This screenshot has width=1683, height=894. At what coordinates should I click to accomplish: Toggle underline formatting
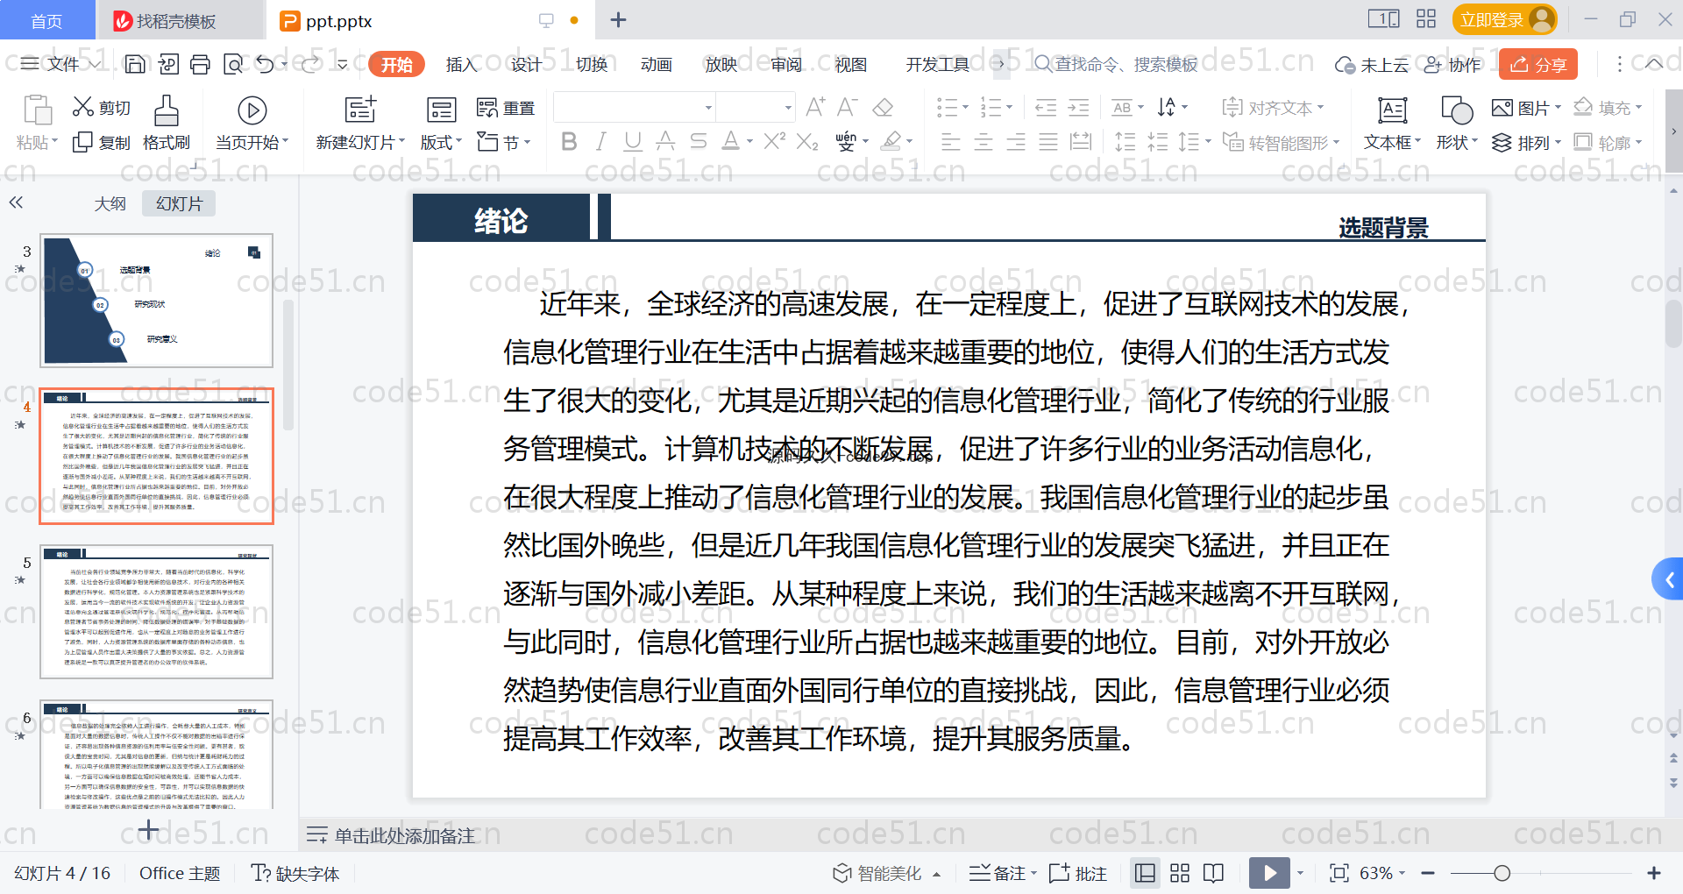coord(633,140)
